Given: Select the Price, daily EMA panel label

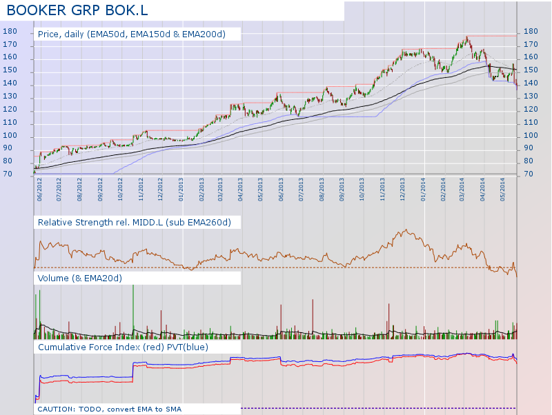Looking at the screenshot, I should [132, 34].
